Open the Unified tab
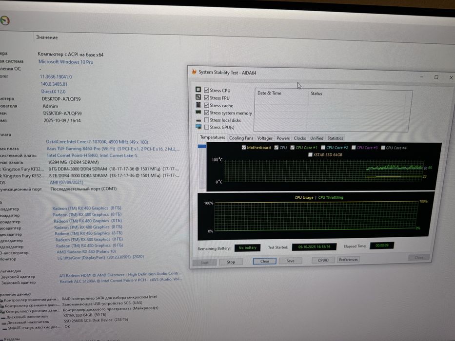455x341 pixels. pos(317,138)
